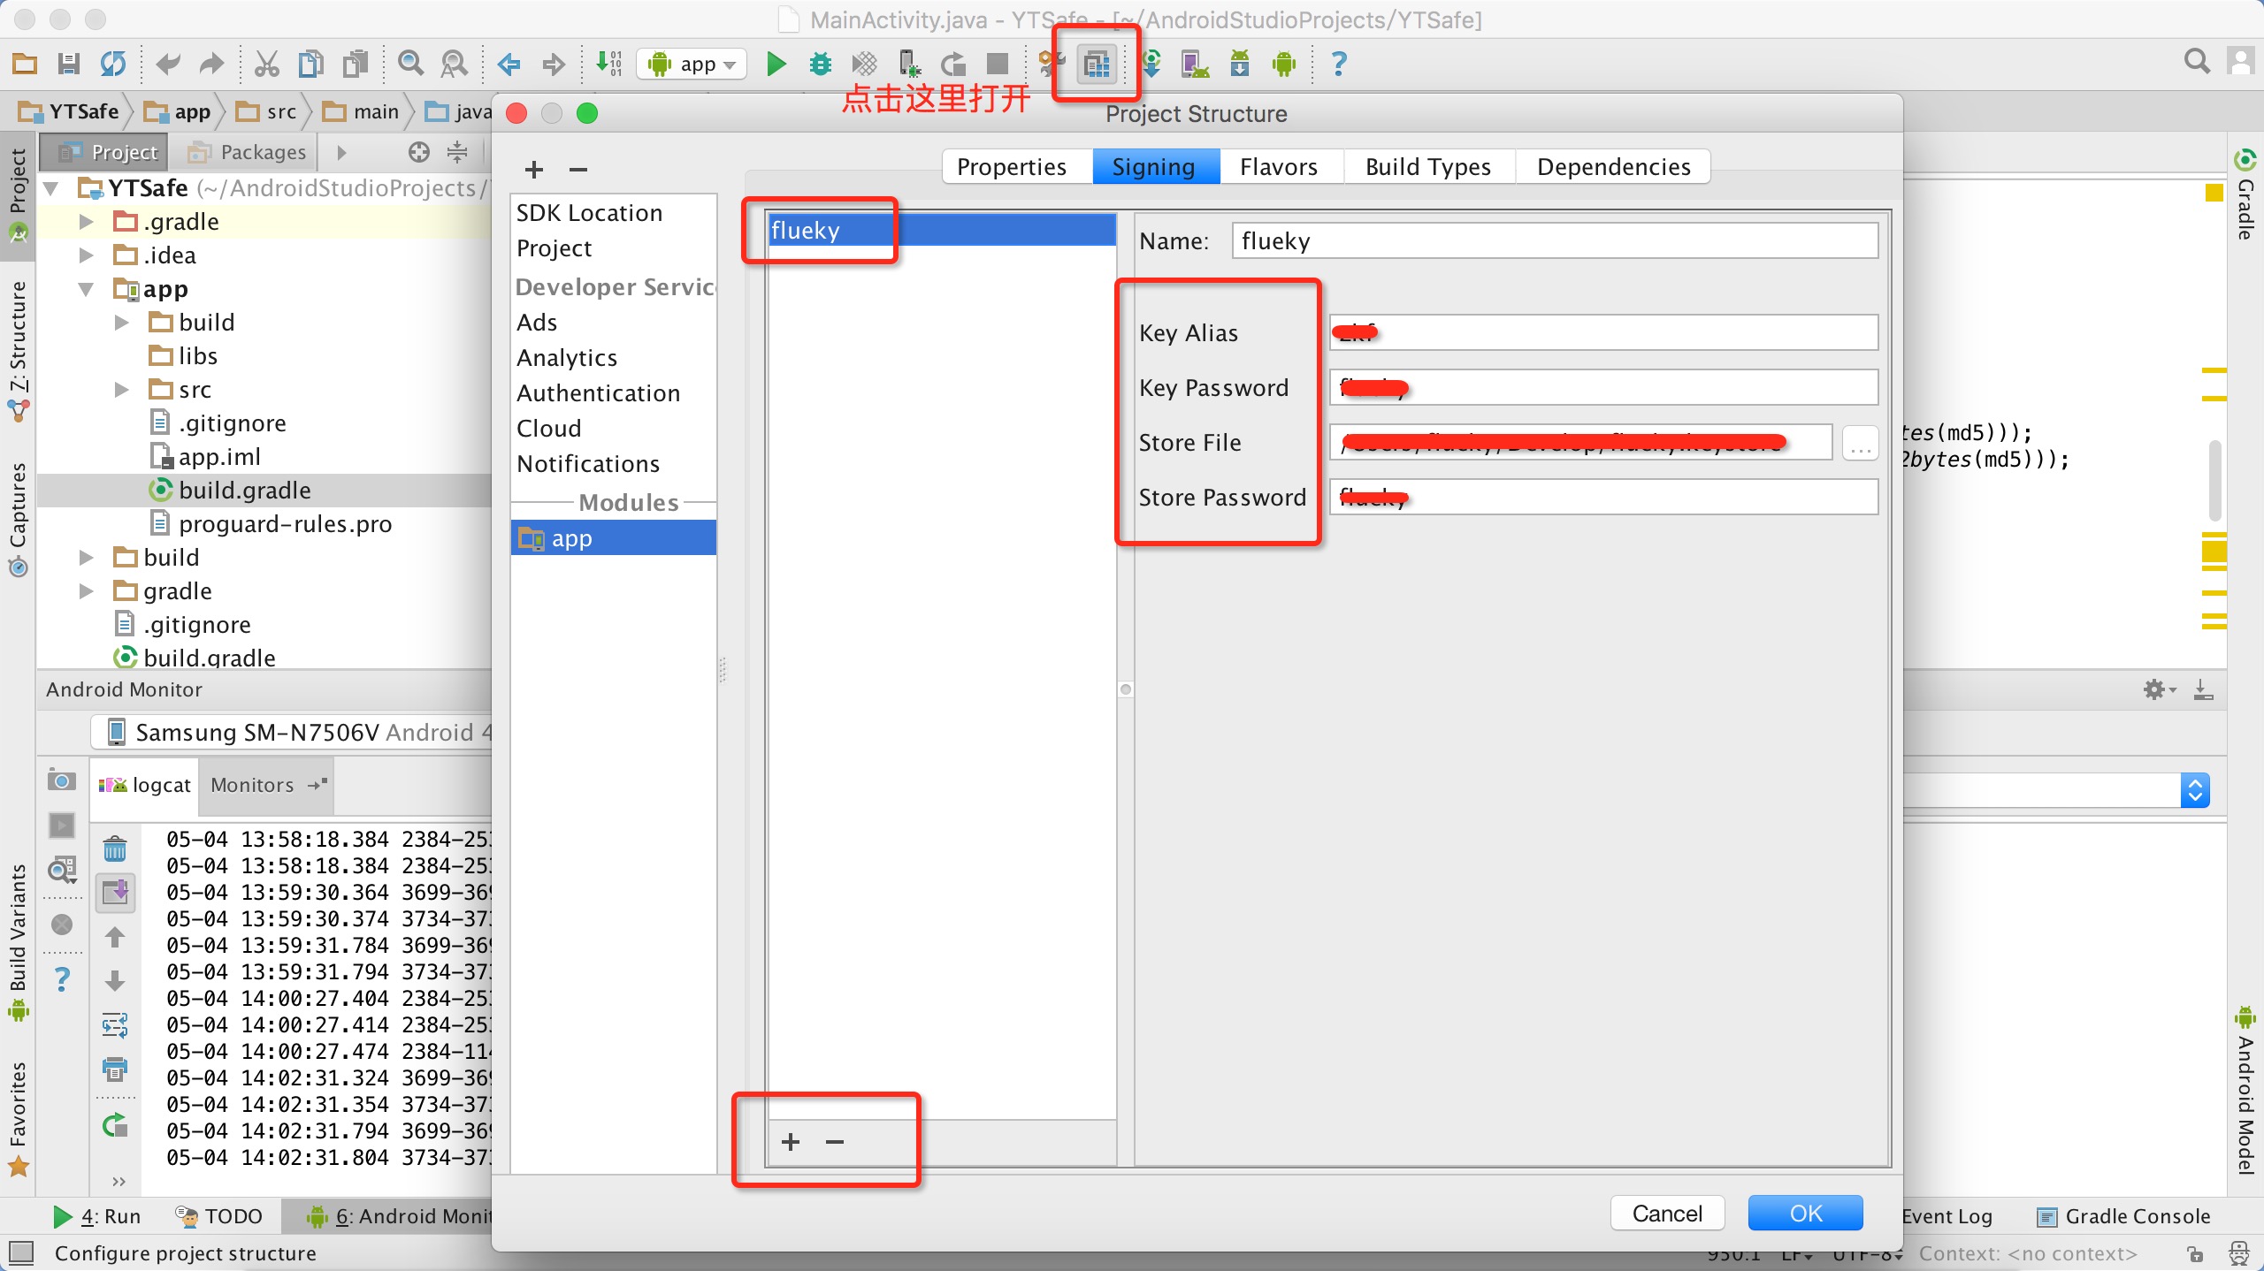Click the Back navigation arrow
This screenshot has width=2264, height=1271.
(x=509, y=64)
